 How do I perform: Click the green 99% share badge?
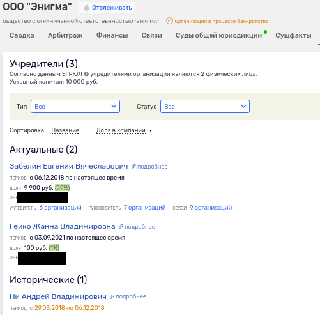point(62,188)
